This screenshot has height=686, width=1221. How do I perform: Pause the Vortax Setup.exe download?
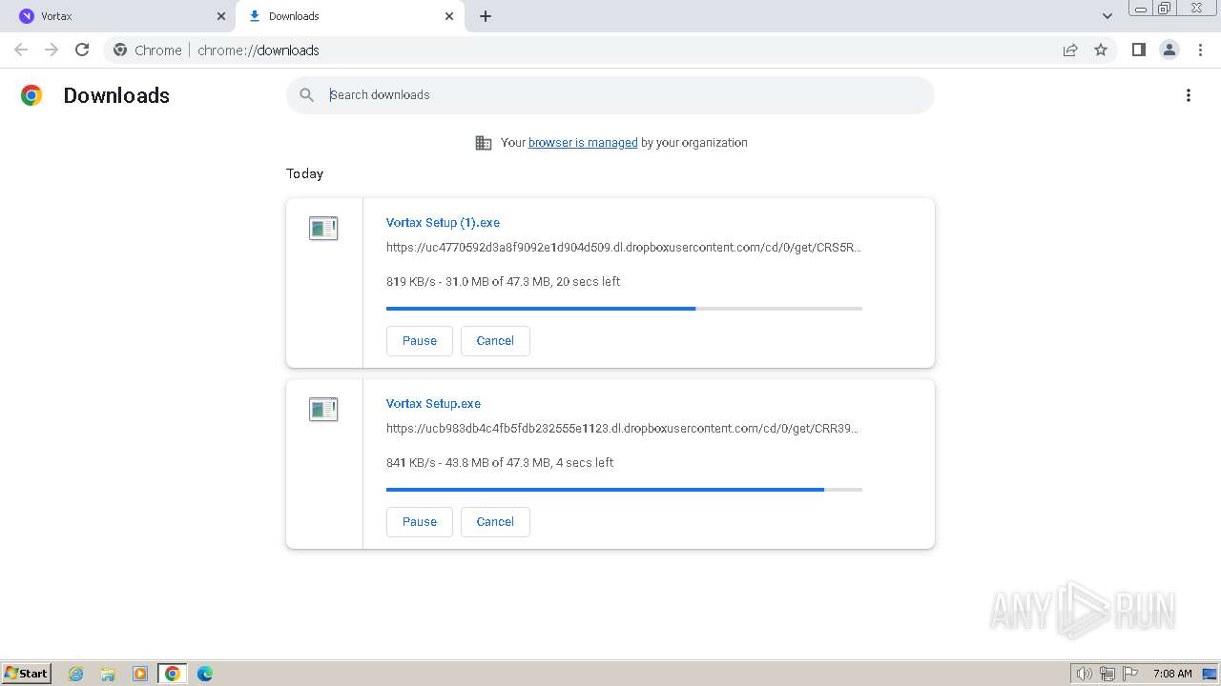pos(420,521)
